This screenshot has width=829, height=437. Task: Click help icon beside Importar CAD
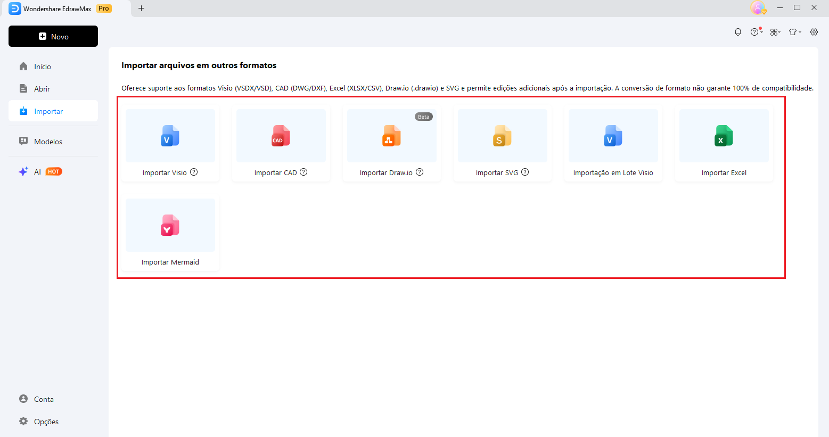pyautogui.click(x=303, y=172)
